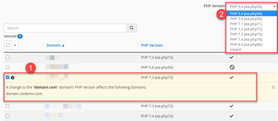Choose PHP 7.1 (ea-php71) option

click(x=246, y=24)
